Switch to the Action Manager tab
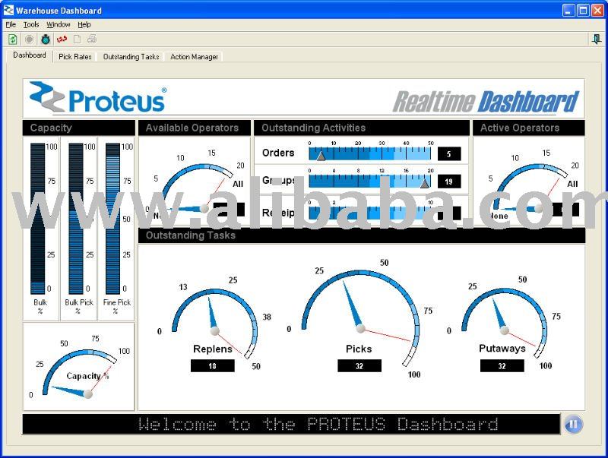The width and height of the screenshot is (608, 458). [x=195, y=56]
